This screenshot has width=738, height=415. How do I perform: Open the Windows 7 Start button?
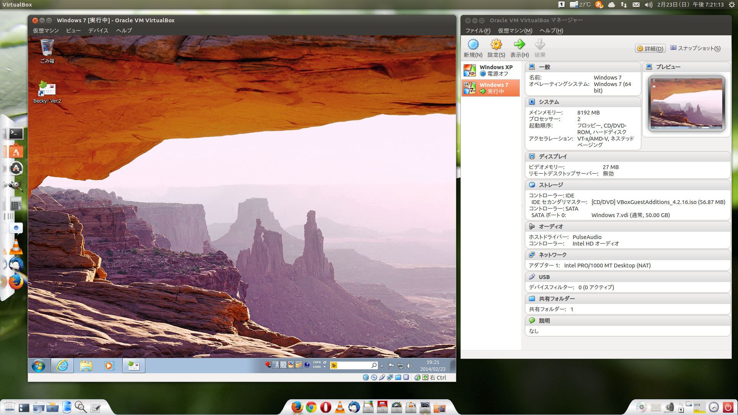pyautogui.click(x=38, y=366)
